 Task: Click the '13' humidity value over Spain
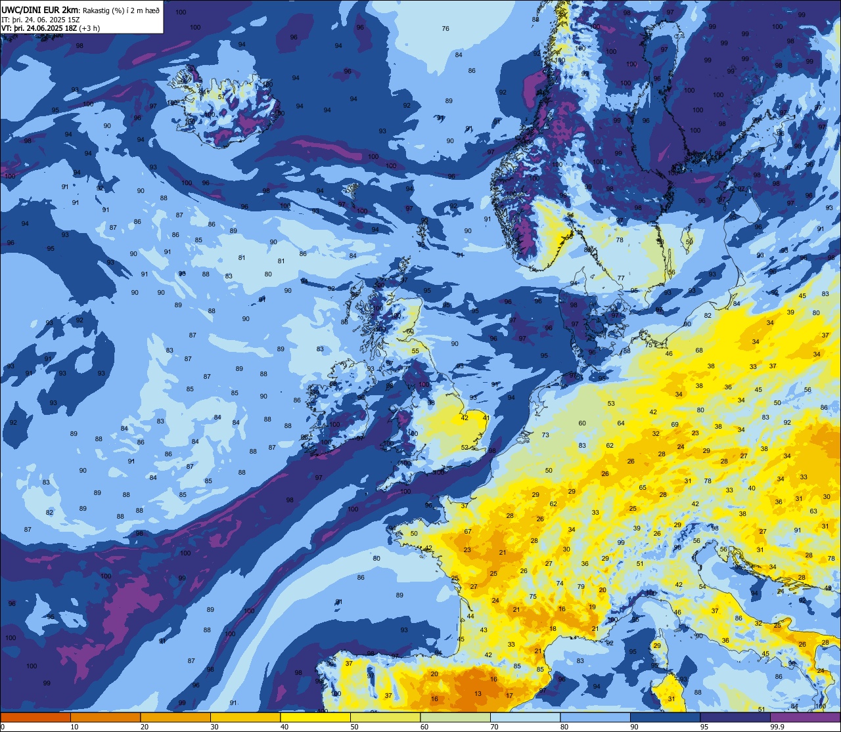478,694
